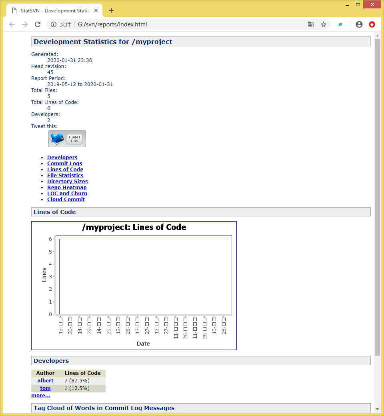Select the head revision value 45
This screenshot has height=416, width=384.
click(x=50, y=72)
